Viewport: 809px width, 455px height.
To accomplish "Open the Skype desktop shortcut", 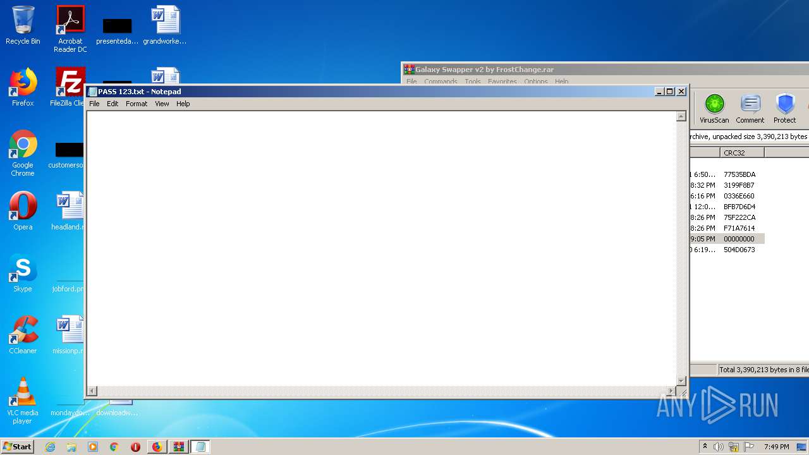I will click(x=23, y=272).
